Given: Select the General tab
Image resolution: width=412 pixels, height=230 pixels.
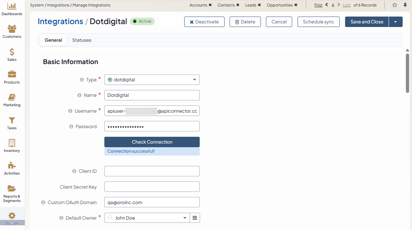Looking at the screenshot, I should pos(53,40).
